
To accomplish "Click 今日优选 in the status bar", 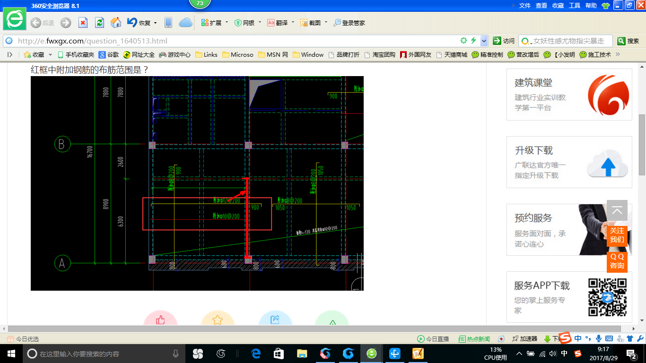I will click(x=23, y=339).
